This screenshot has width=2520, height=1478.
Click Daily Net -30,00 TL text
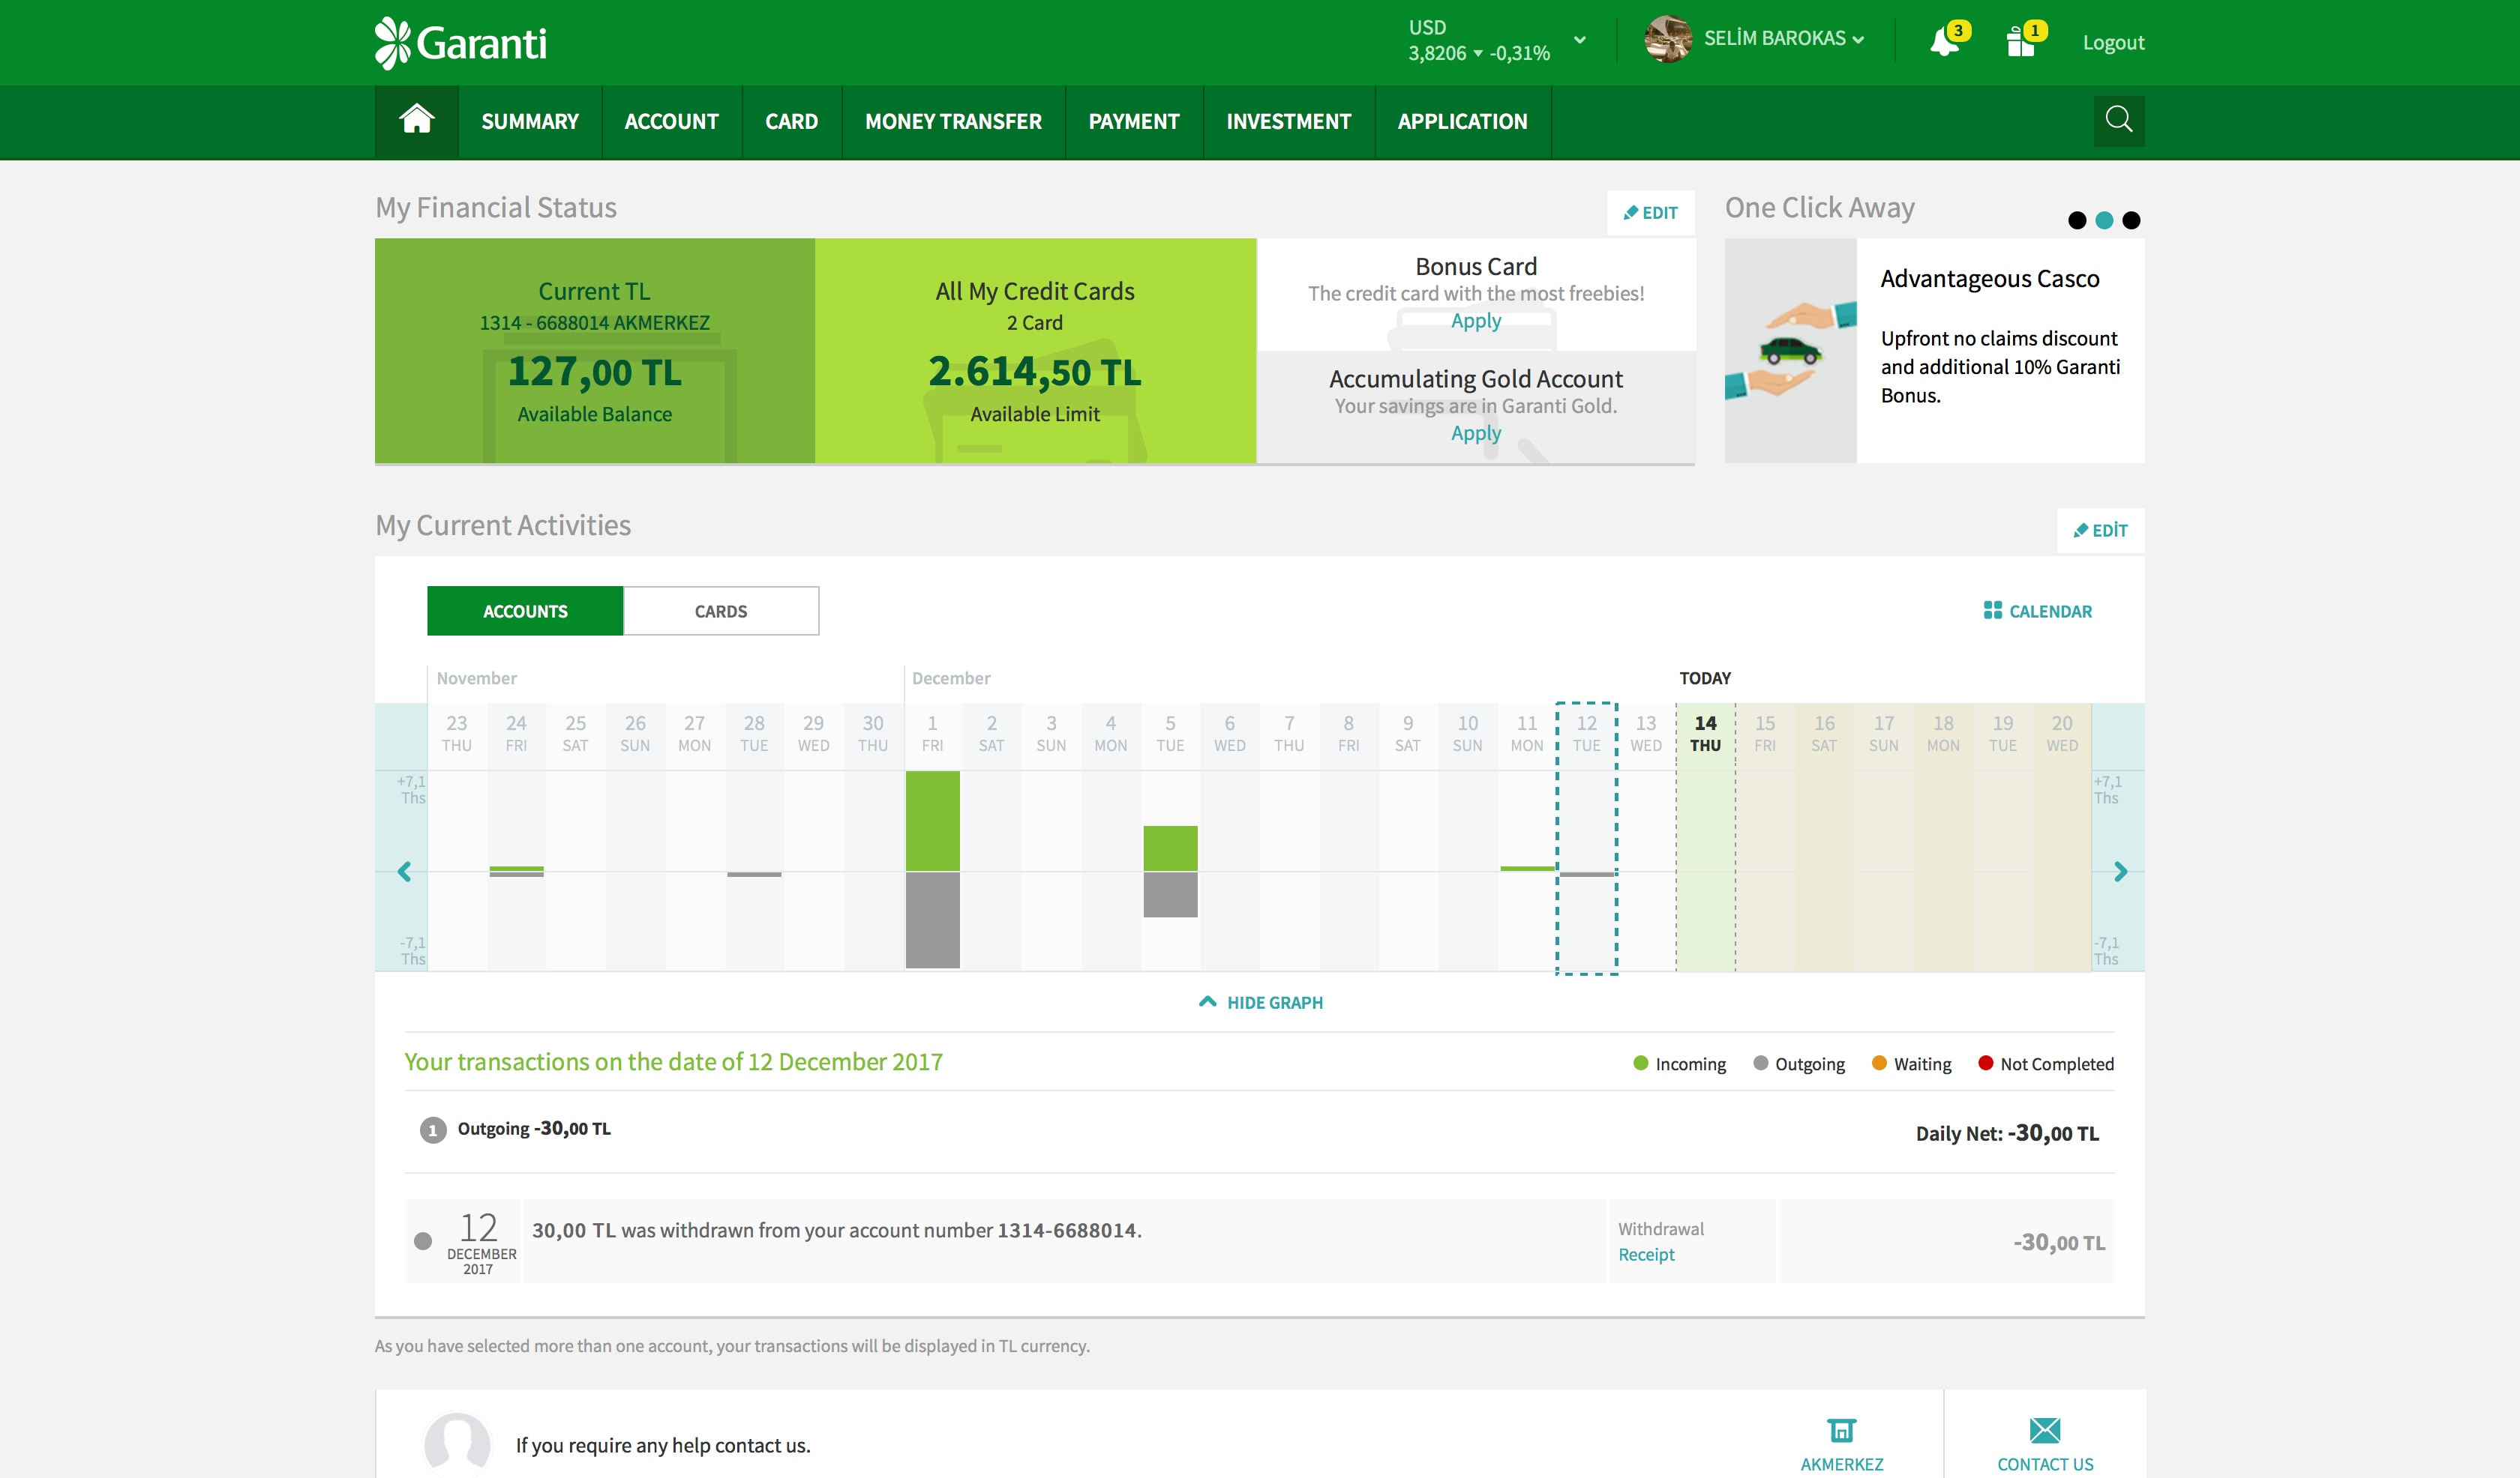point(2007,1133)
